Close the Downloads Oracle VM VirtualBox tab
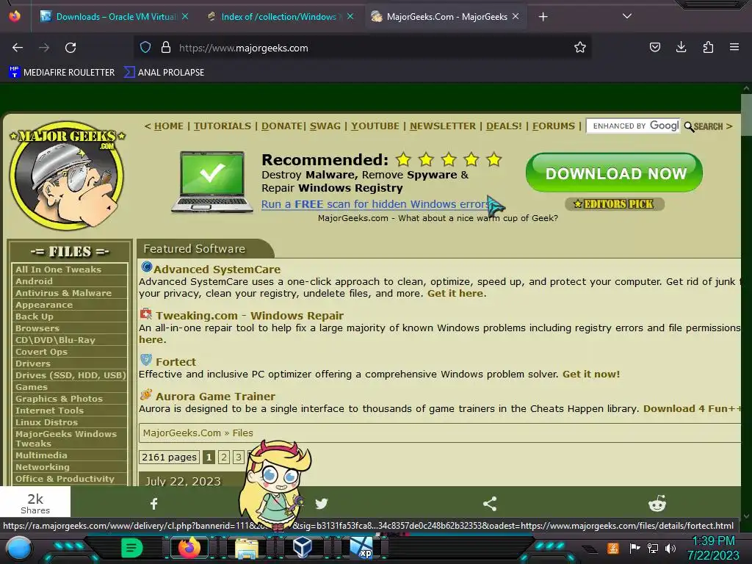This screenshot has width=752, height=564. tap(185, 16)
